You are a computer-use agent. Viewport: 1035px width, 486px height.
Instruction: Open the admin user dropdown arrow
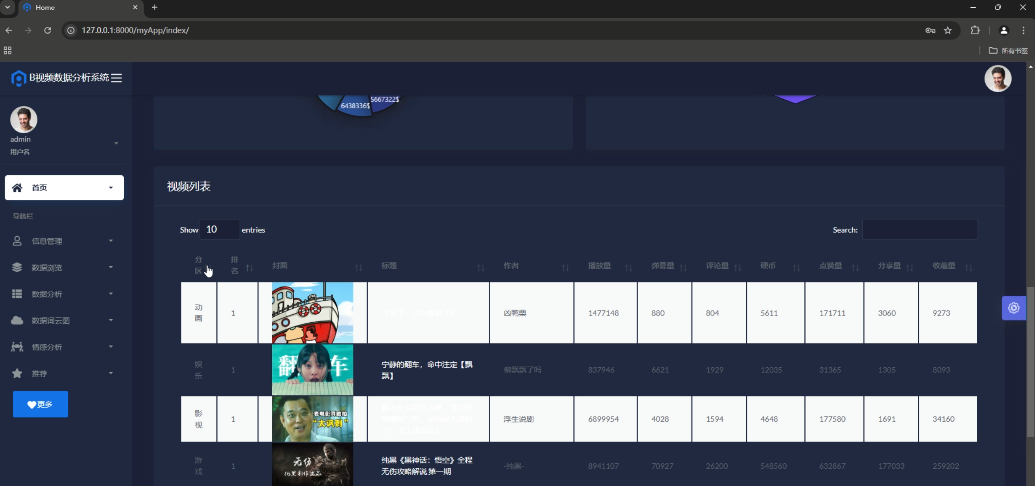tap(116, 143)
